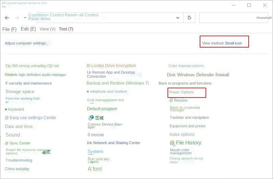This screenshot has width=273, height=179.
Task: Open the Edit (E) menu
Action: click(x=28, y=29)
